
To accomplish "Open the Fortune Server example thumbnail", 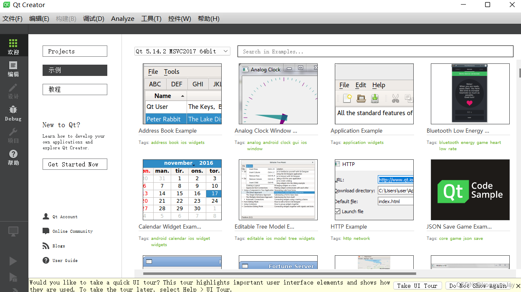I will tap(278, 262).
